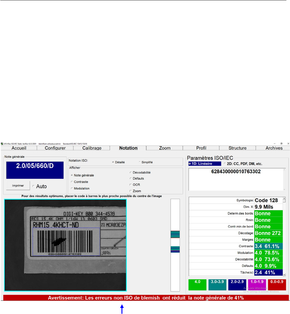This screenshot has height=314, width=290.
Task: Click the scan grade profile bar
Action: 175,245
